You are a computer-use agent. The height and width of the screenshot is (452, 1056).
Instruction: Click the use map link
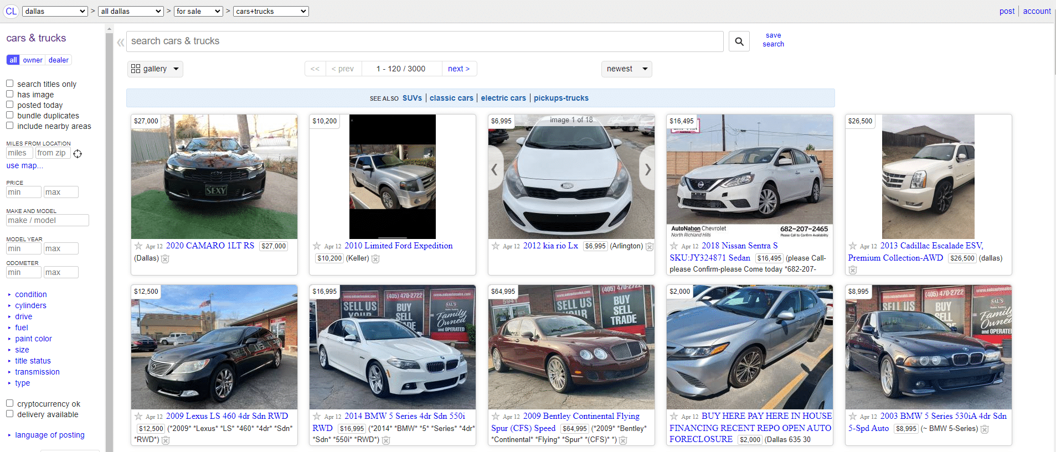point(24,165)
